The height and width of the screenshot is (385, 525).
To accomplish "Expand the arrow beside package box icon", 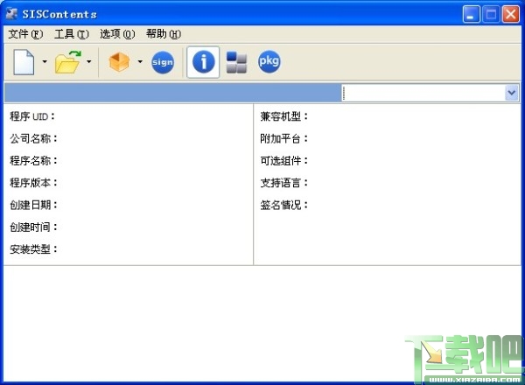I will click(x=140, y=61).
